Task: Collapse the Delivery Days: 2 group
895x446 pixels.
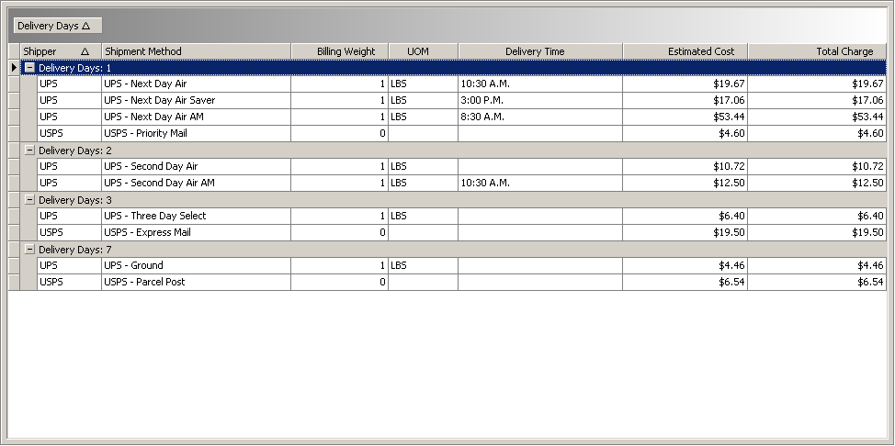Action: [x=29, y=151]
